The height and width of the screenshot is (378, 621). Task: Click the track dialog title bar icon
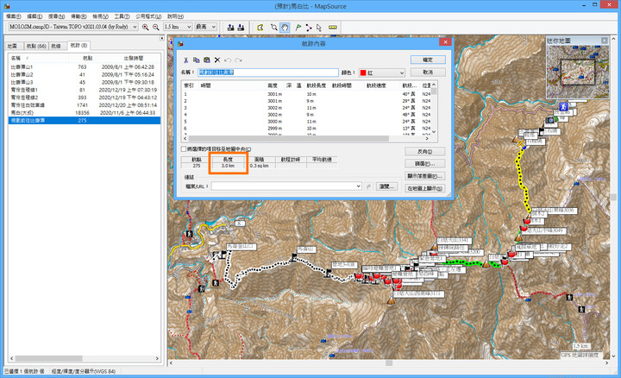pos(180,43)
